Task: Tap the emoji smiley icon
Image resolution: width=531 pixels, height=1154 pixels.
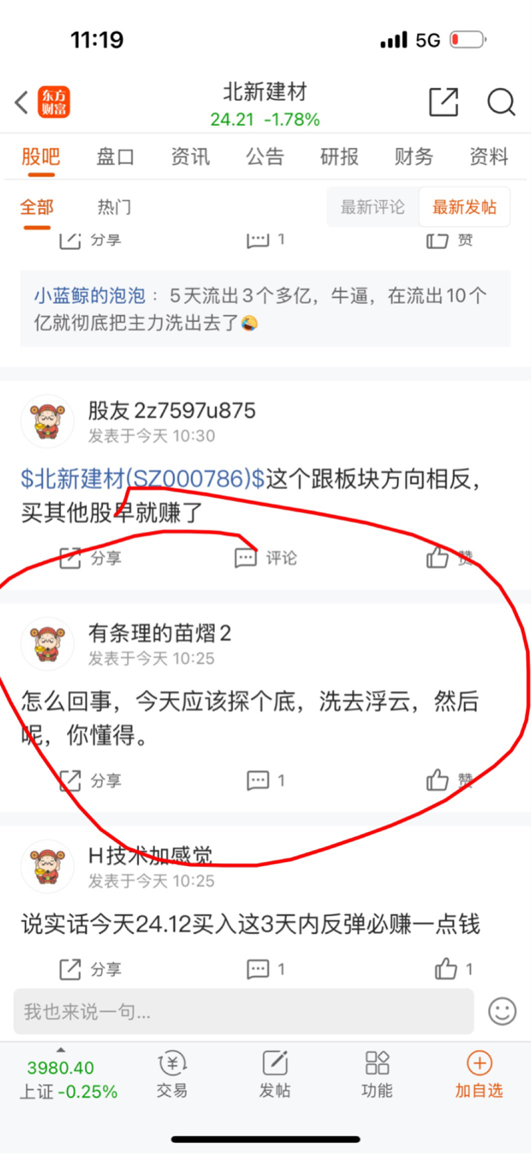Action: pos(502,1011)
